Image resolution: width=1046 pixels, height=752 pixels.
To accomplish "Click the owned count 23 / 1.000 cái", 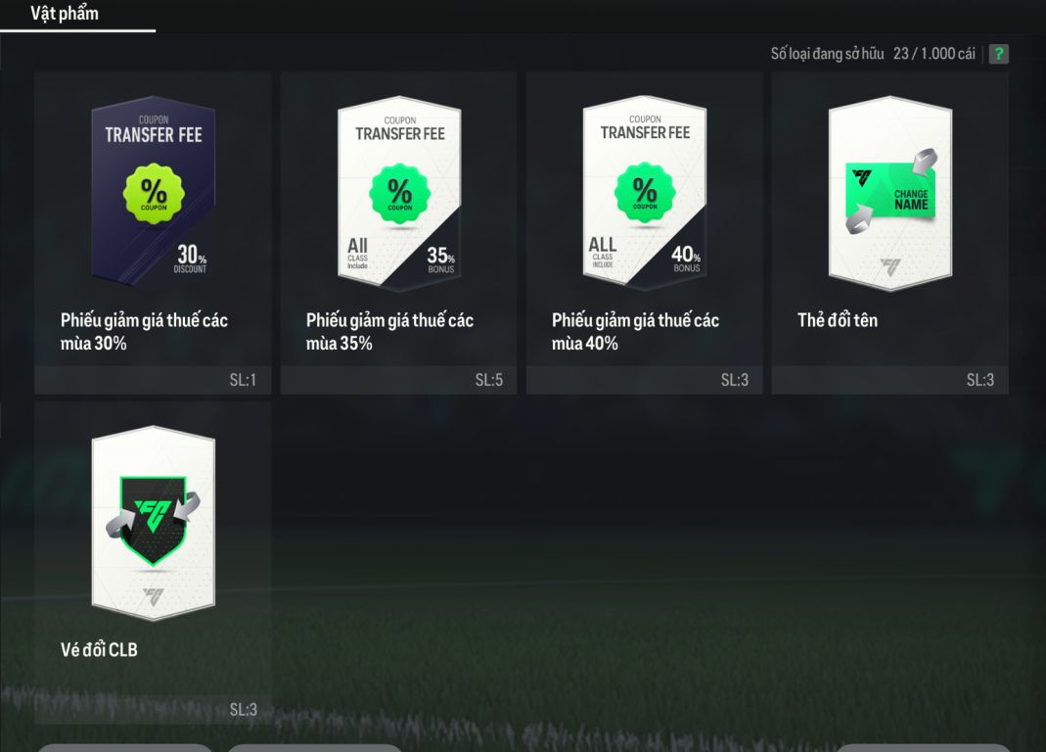I will coord(933,54).
